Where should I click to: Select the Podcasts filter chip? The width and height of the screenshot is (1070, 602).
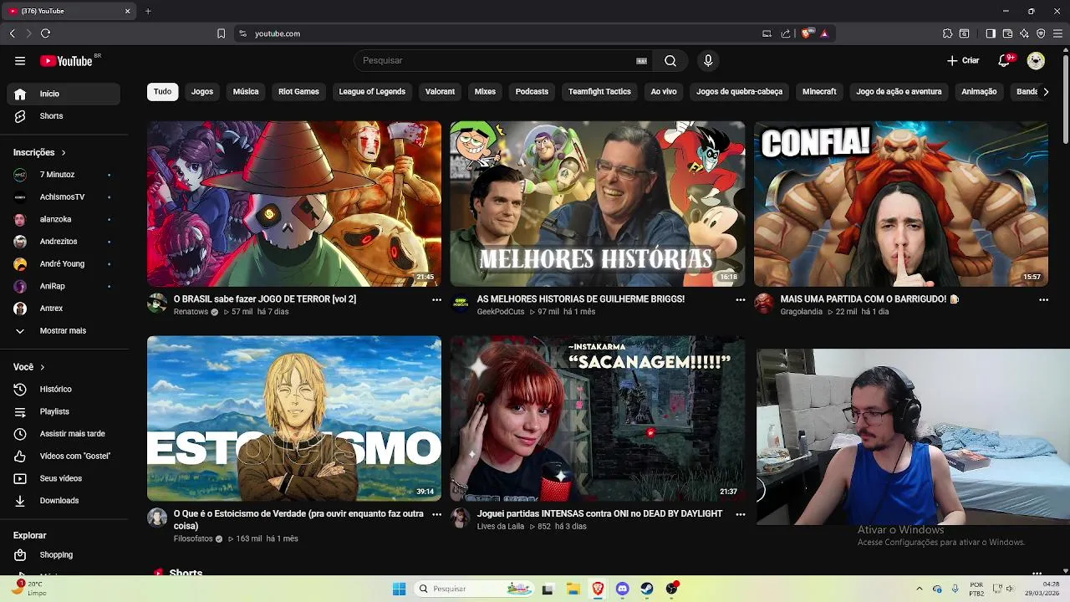coord(532,92)
